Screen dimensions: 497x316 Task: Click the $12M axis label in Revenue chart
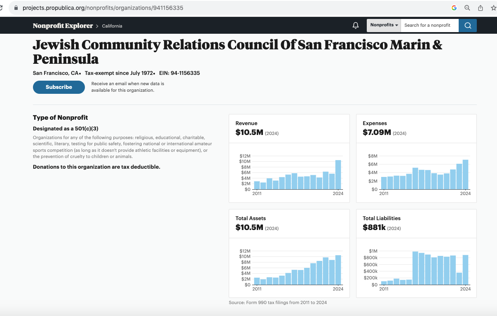[245, 156]
